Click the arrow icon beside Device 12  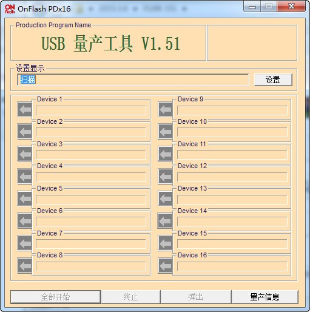pyautogui.click(x=165, y=176)
